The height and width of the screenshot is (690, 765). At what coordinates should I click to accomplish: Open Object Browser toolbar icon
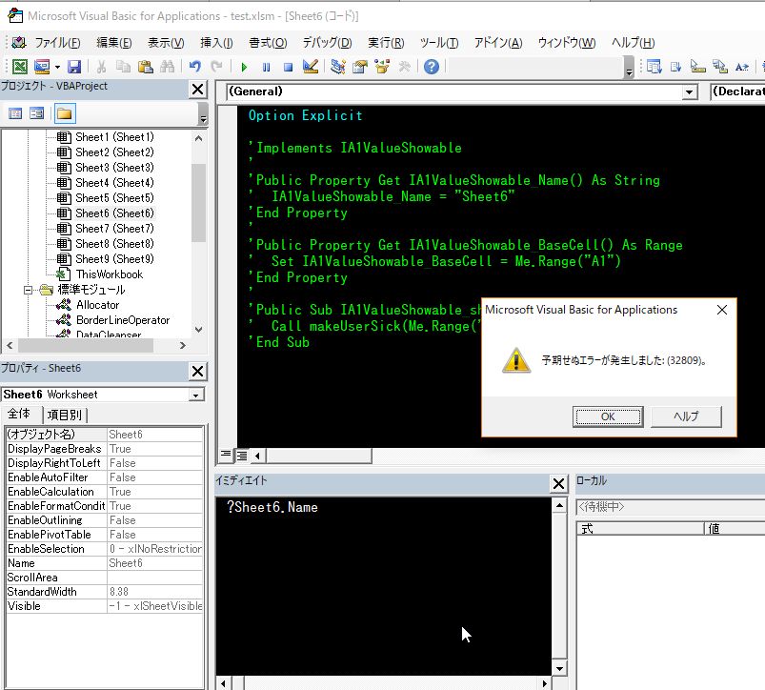tap(382, 66)
